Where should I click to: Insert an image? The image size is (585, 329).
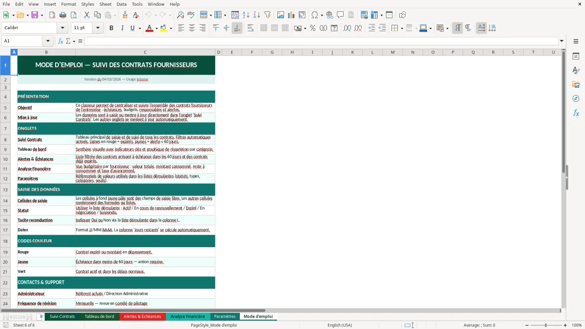click(281, 15)
